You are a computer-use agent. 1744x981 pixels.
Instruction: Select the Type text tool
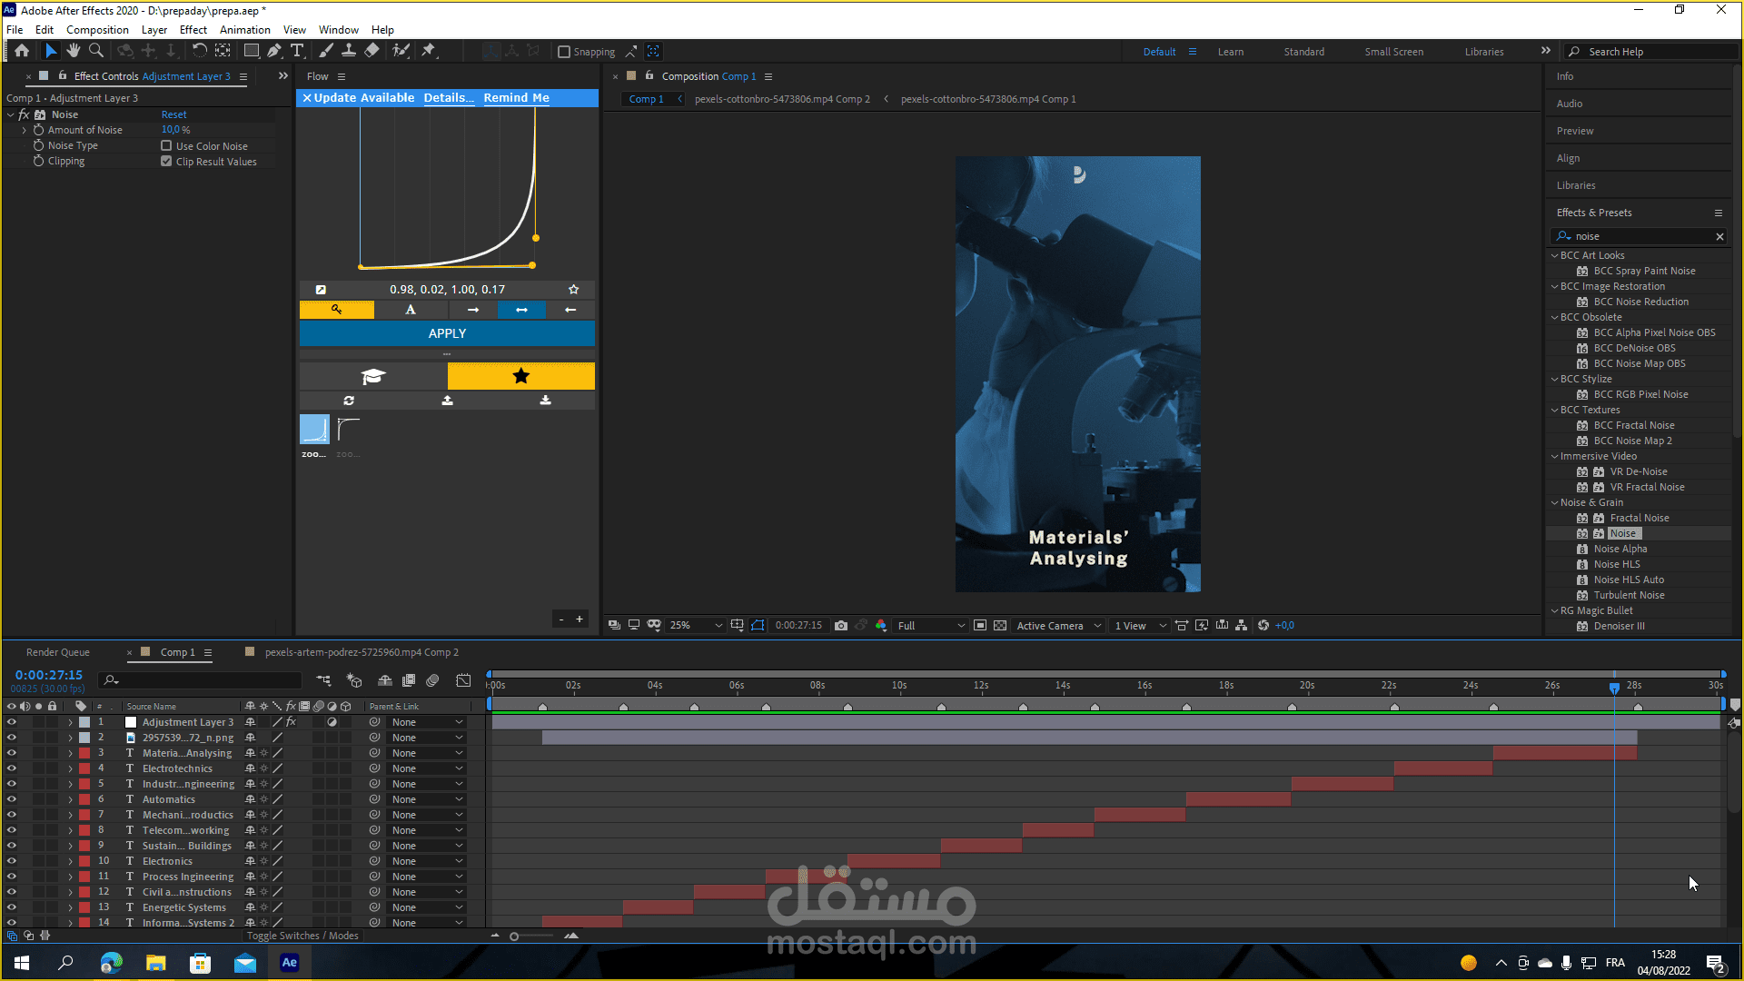tap(297, 51)
